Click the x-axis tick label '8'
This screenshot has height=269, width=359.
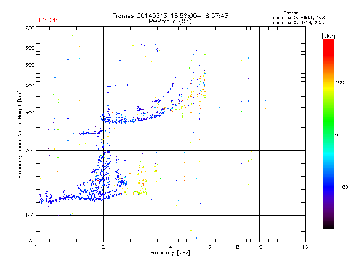(x=238, y=247)
